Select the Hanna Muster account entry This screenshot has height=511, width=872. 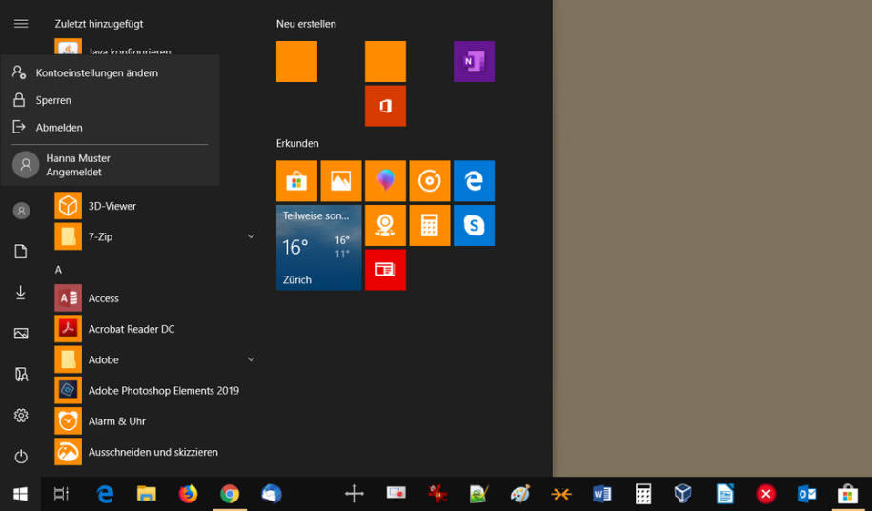point(110,165)
